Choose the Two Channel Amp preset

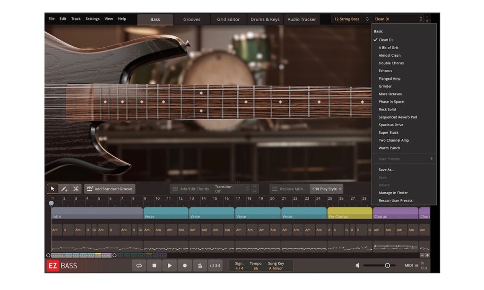(x=404, y=140)
